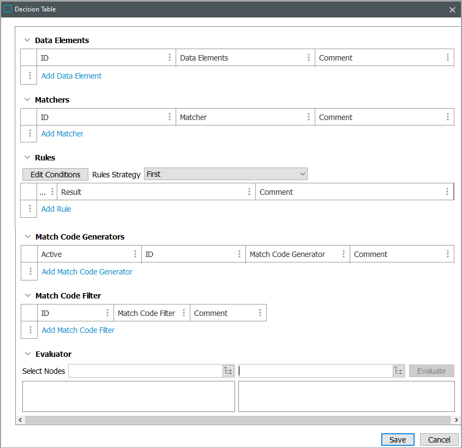Screen dimensions: 462x448
Task: Collapse the Evaluator section
Action: [27, 354]
